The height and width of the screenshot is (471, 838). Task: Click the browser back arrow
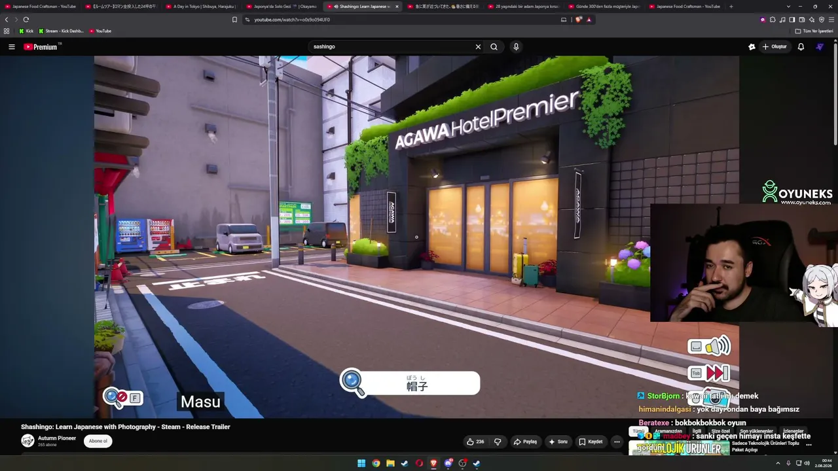[7, 20]
